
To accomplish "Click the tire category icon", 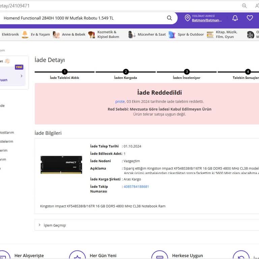I will [x=251, y=35].
